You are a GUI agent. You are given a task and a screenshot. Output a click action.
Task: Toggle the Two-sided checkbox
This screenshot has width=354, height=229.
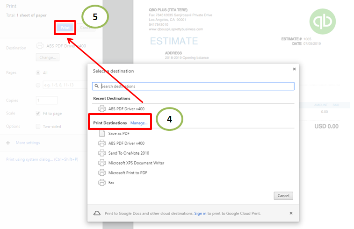(x=38, y=126)
